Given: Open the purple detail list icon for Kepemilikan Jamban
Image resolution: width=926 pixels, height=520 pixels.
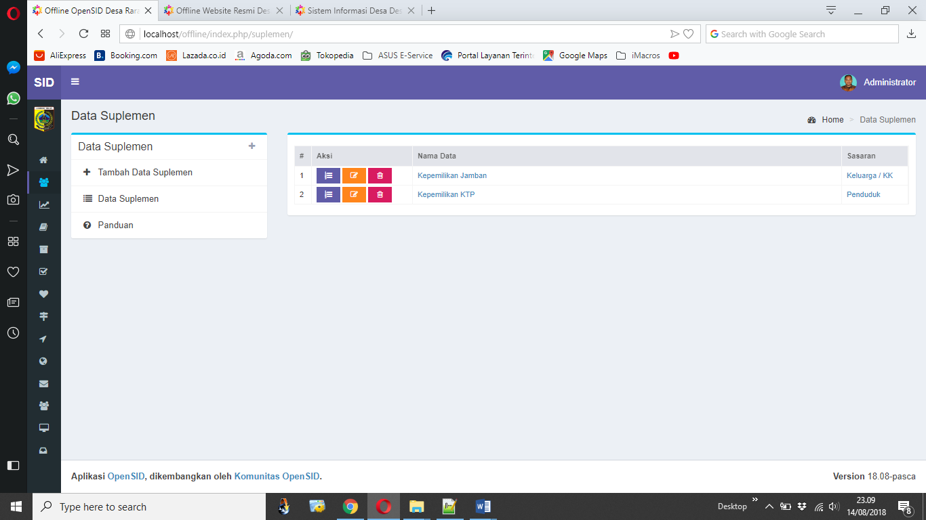Looking at the screenshot, I should tap(328, 175).
